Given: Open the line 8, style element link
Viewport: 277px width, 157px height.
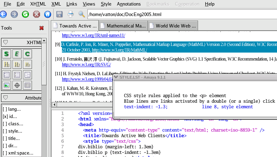Looking at the screenshot, I should point(227,107).
